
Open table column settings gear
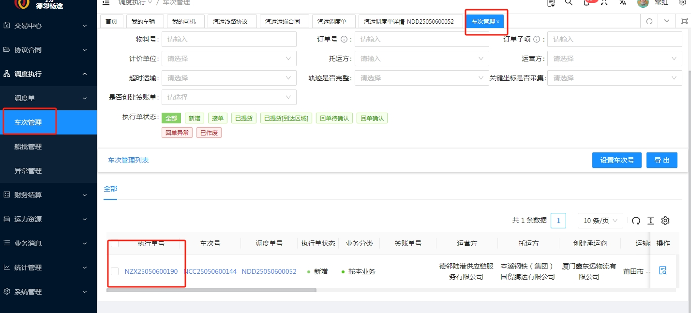665,221
